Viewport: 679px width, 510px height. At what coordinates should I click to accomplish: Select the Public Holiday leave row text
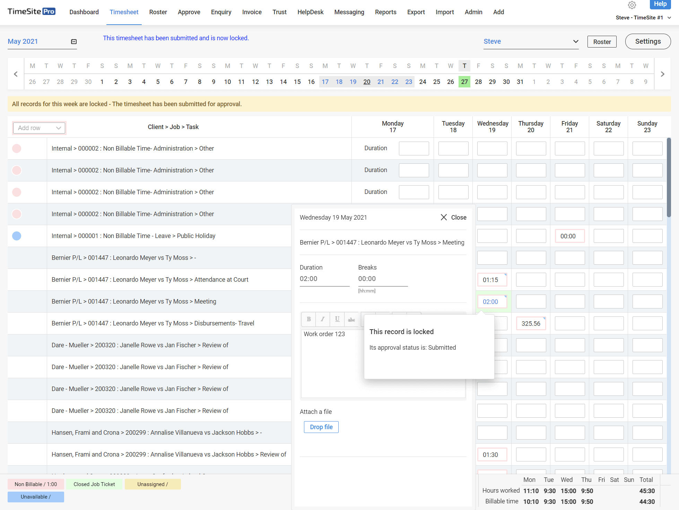click(x=133, y=236)
